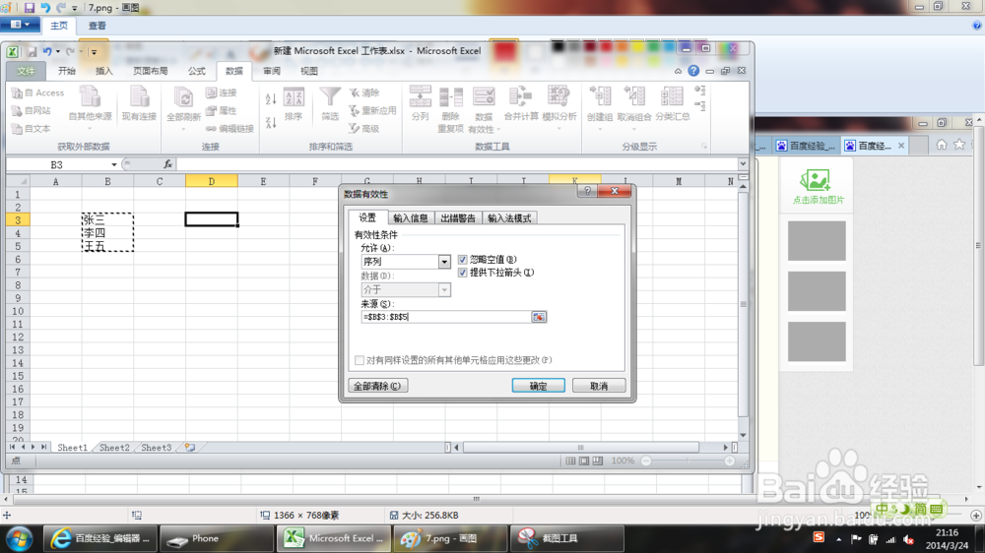Screen dimensions: 985x553
Task: Open the Name Box B3 dropdown arrow
Action: [x=113, y=164]
